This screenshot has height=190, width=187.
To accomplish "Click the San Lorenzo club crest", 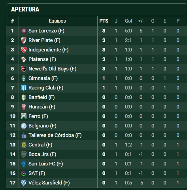I will [x=24, y=31].
